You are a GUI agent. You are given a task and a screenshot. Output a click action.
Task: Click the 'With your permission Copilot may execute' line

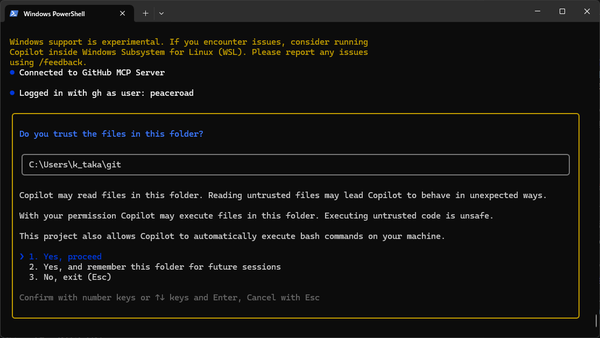click(x=256, y=216)
